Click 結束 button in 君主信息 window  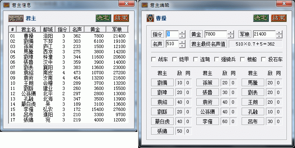point(121,18)
